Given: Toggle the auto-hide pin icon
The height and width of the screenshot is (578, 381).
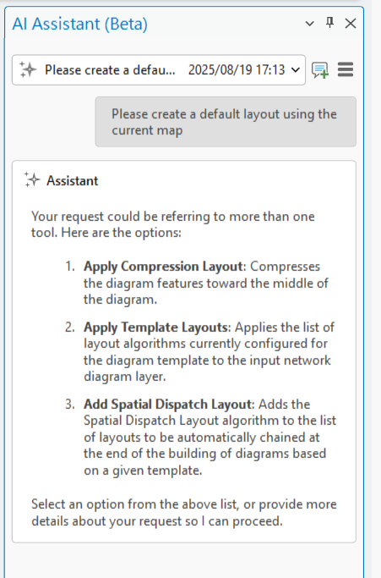Looking at the screenshot, I should coord(329,23).
